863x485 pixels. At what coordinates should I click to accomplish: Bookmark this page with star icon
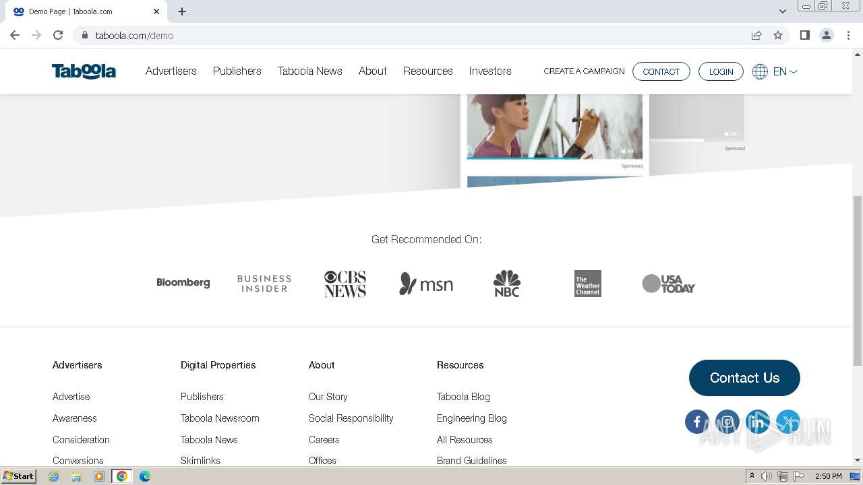778,35
